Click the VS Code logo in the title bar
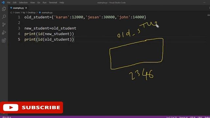The height and width of the screenshot is (118, 210). tap(3, 2)
